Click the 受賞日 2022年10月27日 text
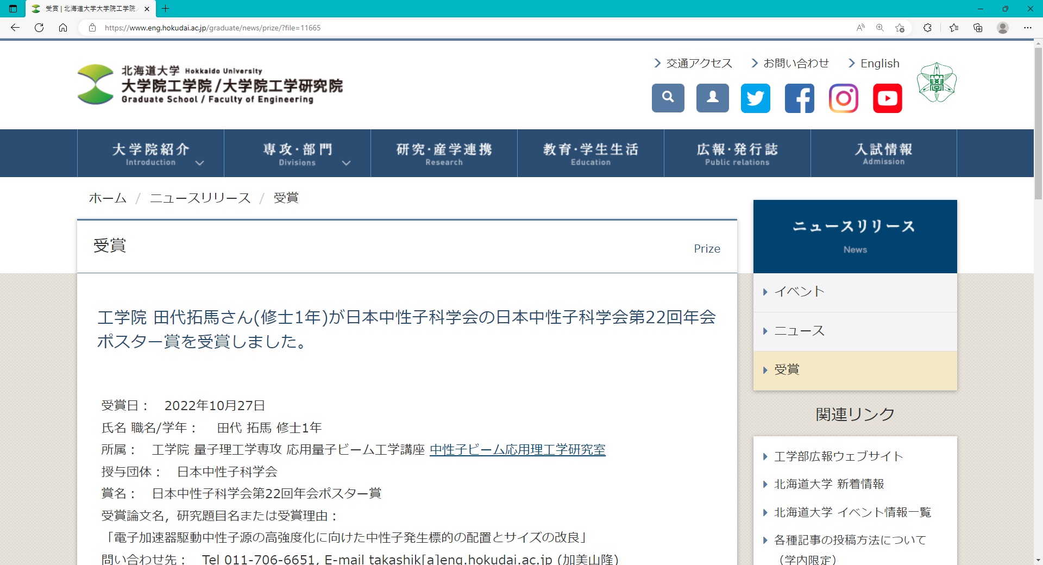The height and width of the screenshot is (565, 1043). pyautogui.click(x=183, y=406)
